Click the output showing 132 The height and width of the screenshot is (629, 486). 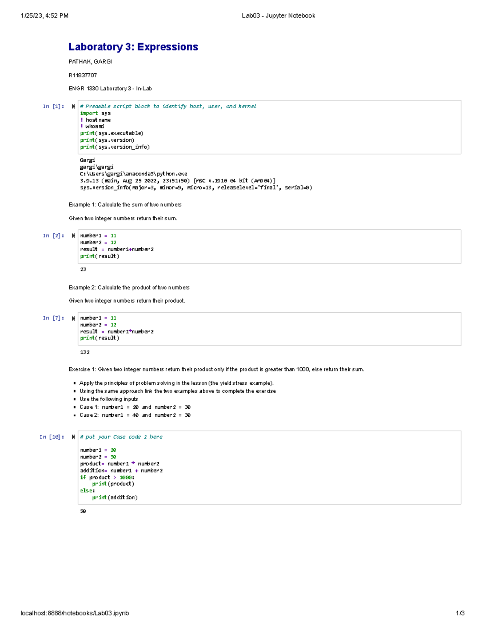(84, 353)
